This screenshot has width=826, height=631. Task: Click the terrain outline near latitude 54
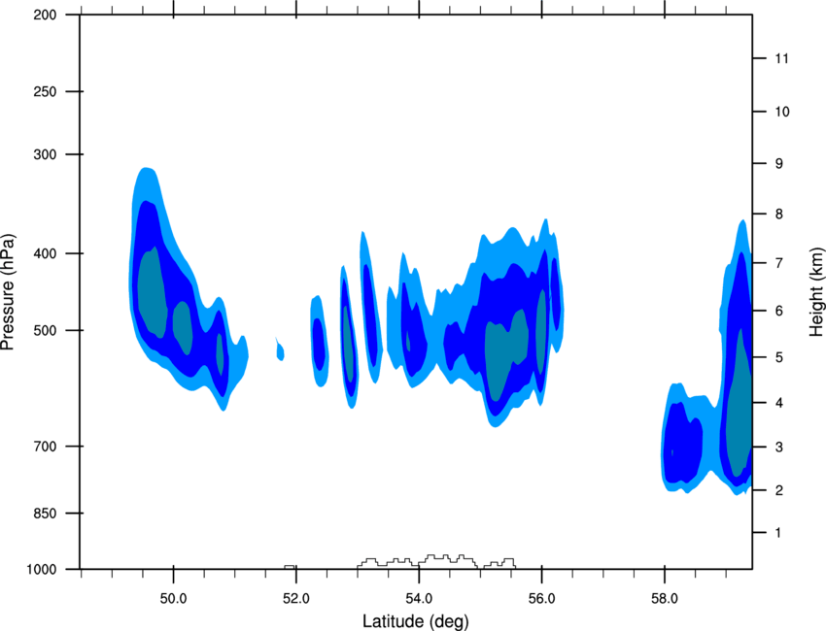[436, 561]
